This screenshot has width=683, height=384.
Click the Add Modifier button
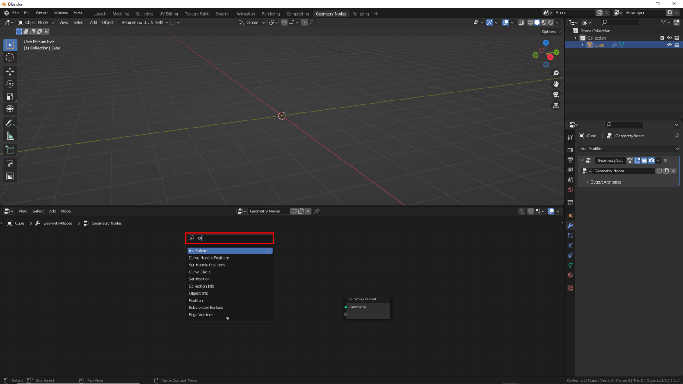pyautogui.click(x=628, y=148)
